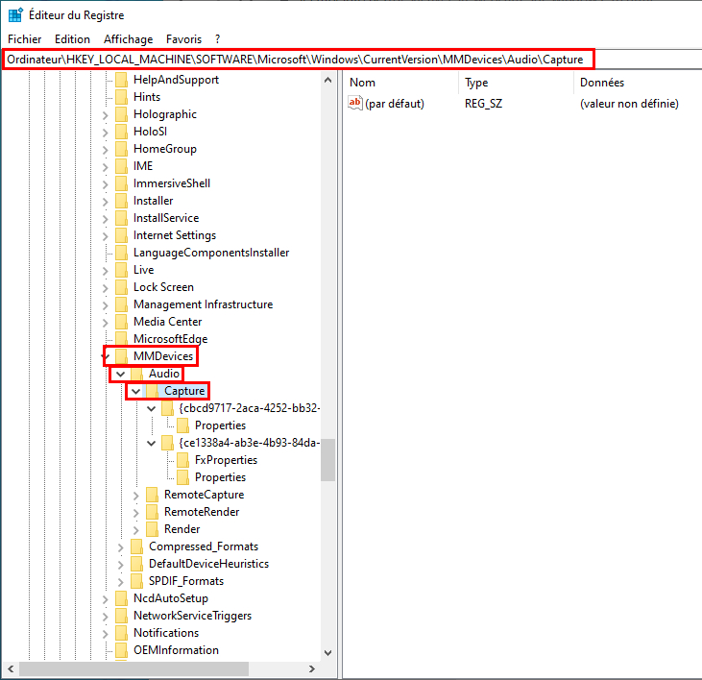Screen dimensions: 702x680
Task: Open the Favoris menu
Action: 184,39
